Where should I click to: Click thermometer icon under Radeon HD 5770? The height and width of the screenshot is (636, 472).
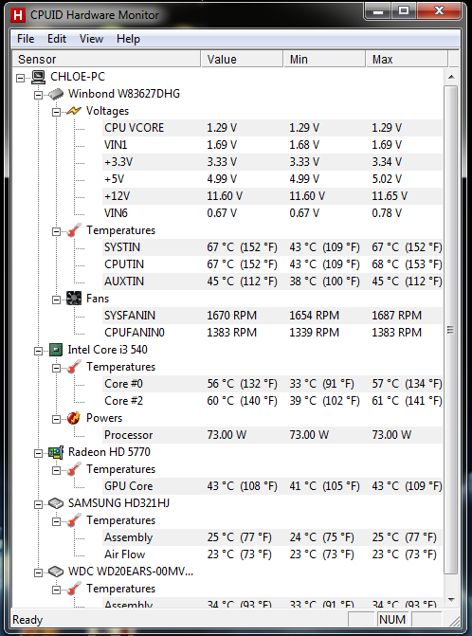[73, 469]
